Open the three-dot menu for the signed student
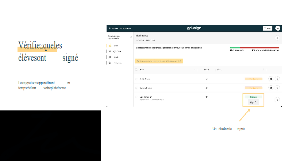This screenshot has width=292, height=164. click(x=277, y=99)
